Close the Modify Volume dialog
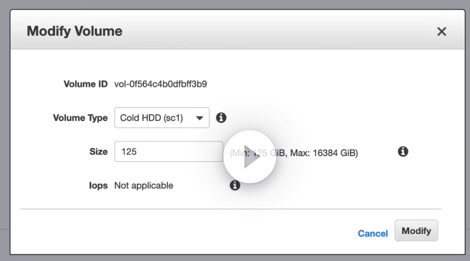The width and height of the screenshot is (470, 261). 442,32
